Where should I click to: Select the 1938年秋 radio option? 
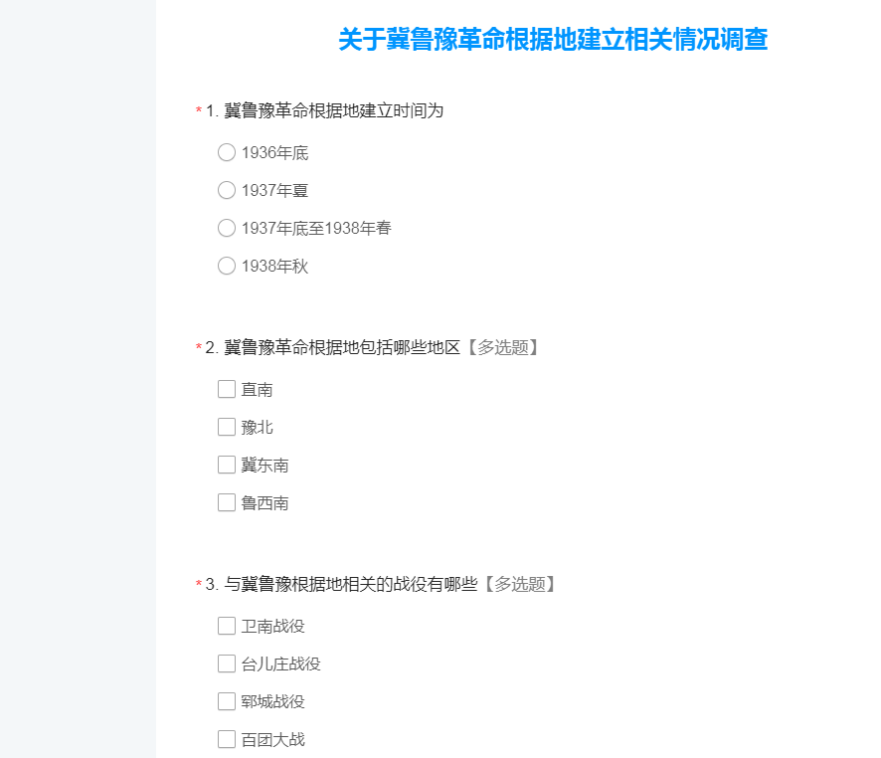[x=227, y=266]
